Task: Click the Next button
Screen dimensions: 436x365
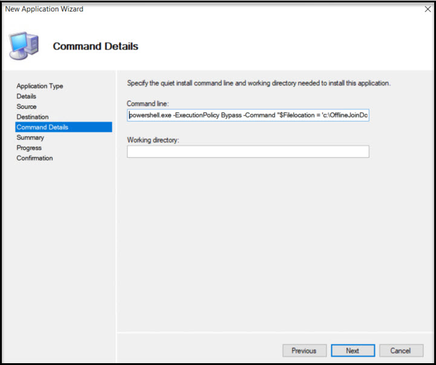Action: (353, 350)
